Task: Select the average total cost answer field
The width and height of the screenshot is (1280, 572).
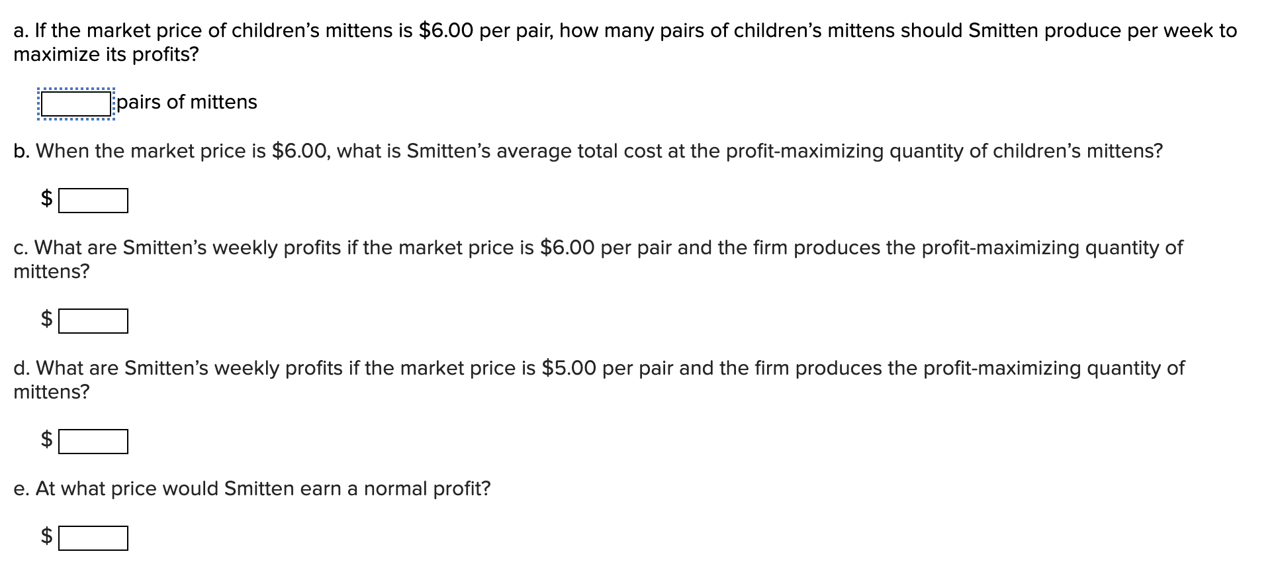Action: [x=93, y=201]
